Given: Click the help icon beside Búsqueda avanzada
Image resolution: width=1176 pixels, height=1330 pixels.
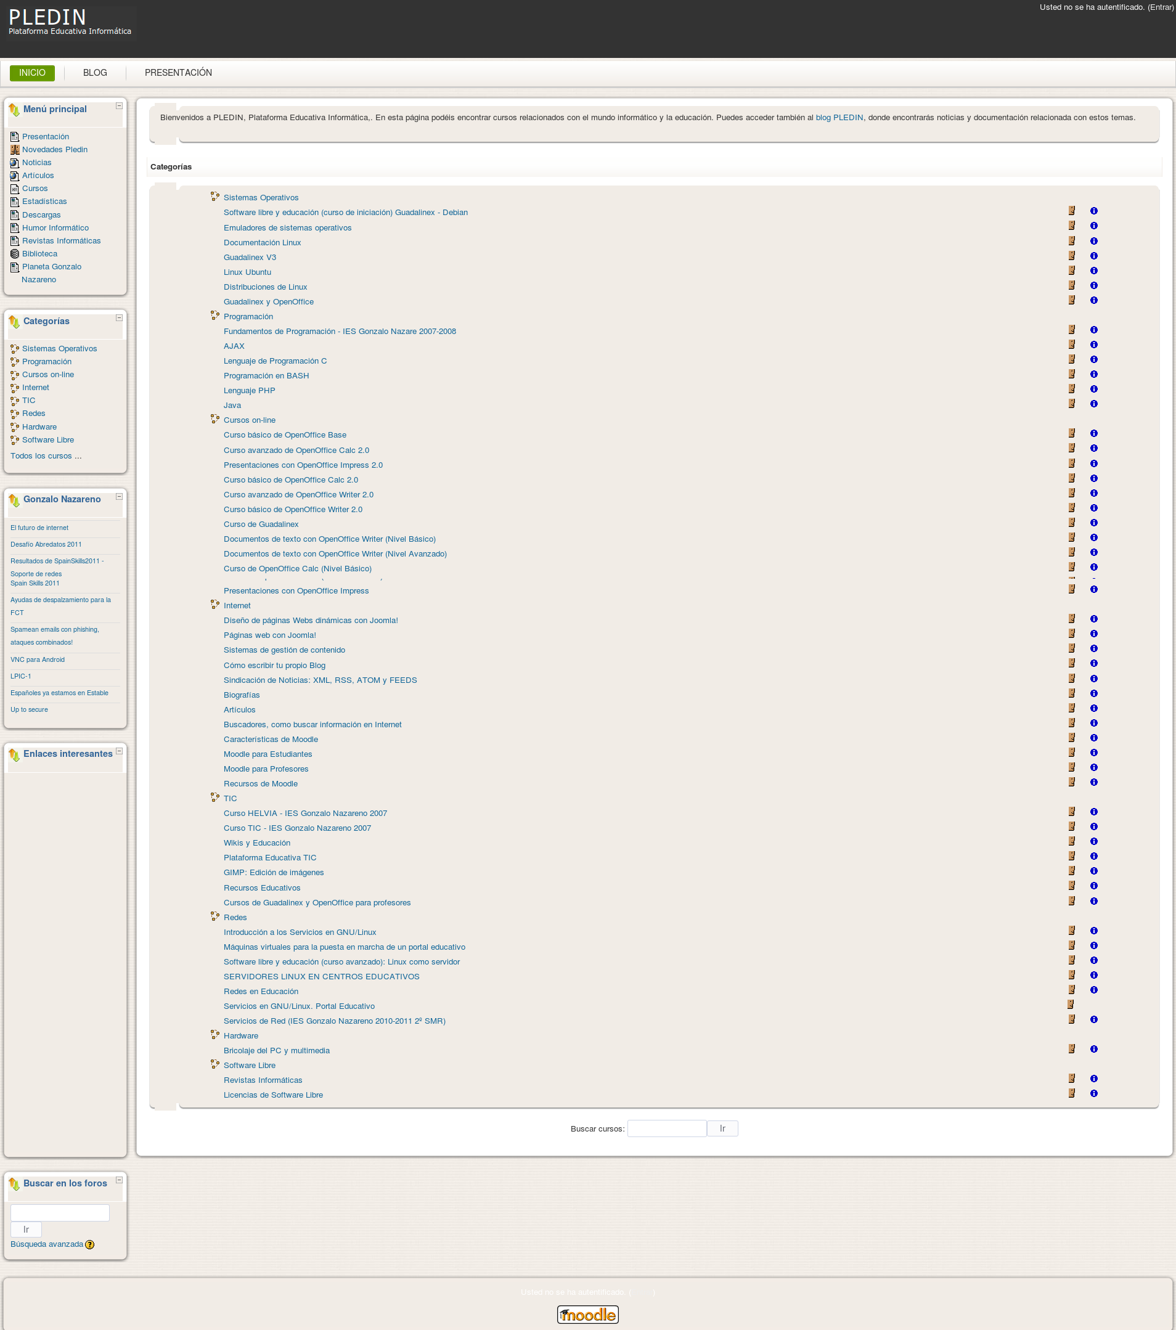Looking at the screenshot, I should 90,1245.
